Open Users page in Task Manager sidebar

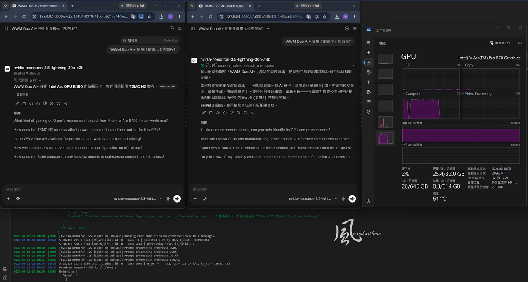point(369,92)
